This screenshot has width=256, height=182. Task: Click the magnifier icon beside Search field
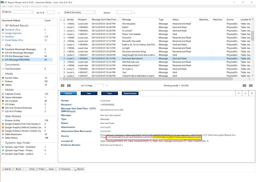[134, 12]
